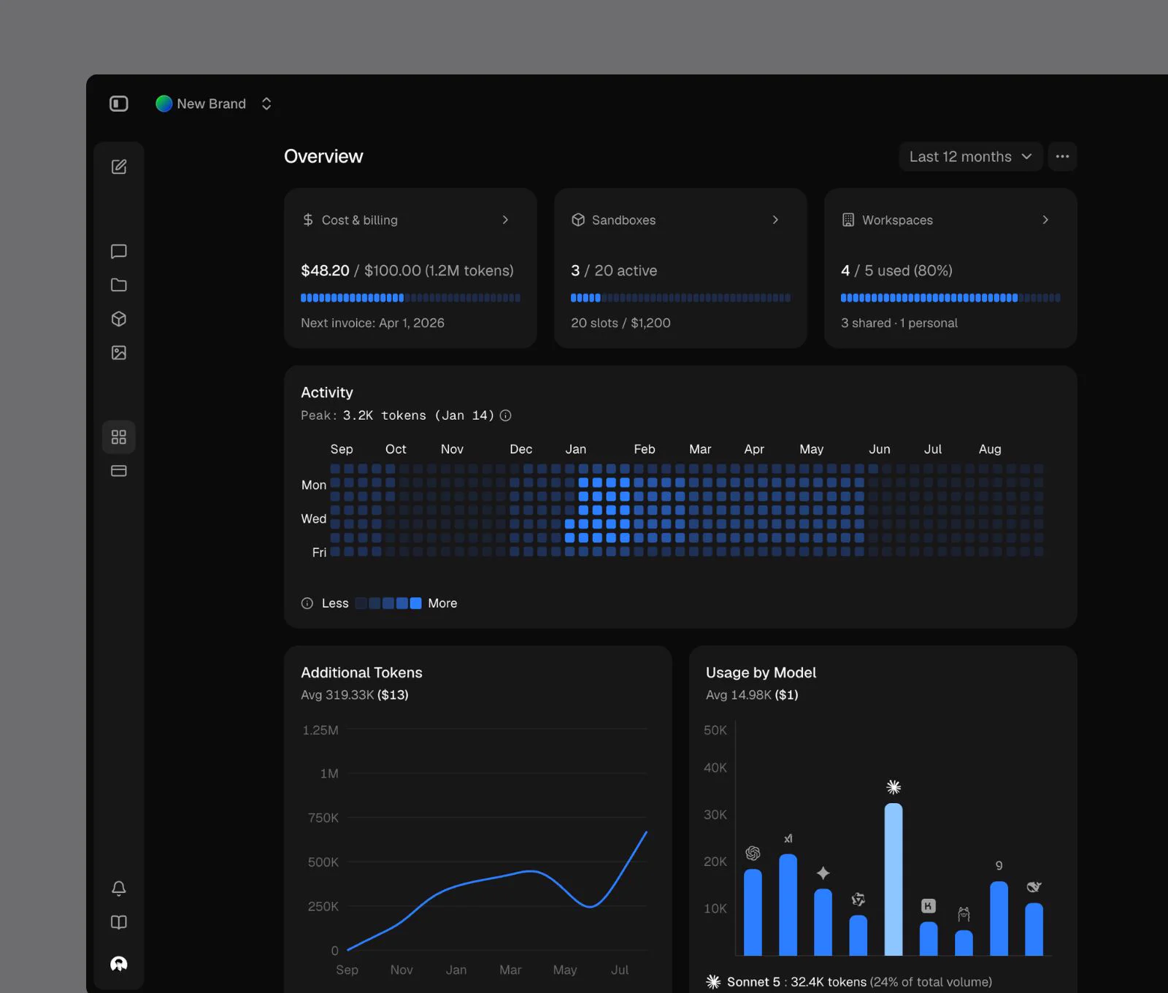Click the Jan month label in Activity
1168x993 pixels.
click(x=576, y=449)
